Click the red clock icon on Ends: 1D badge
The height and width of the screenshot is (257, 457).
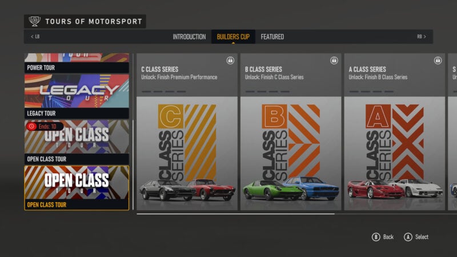coord(32,126)
